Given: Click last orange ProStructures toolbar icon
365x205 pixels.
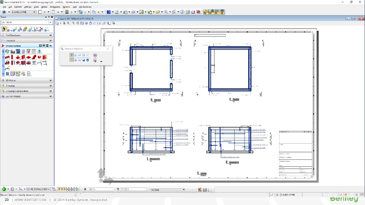Looking at the screenshot, I should coord(222,12).
